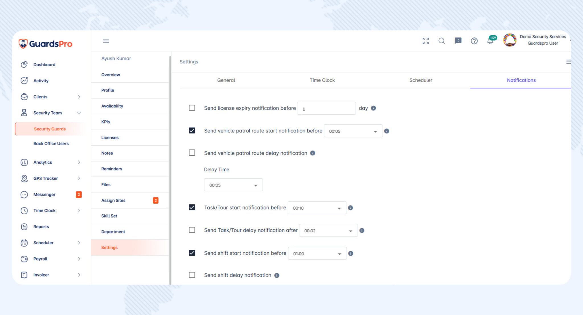The image size is (583, 315).
Task: Switch to the Scheduler settings tab
Action: click(420, 80)
